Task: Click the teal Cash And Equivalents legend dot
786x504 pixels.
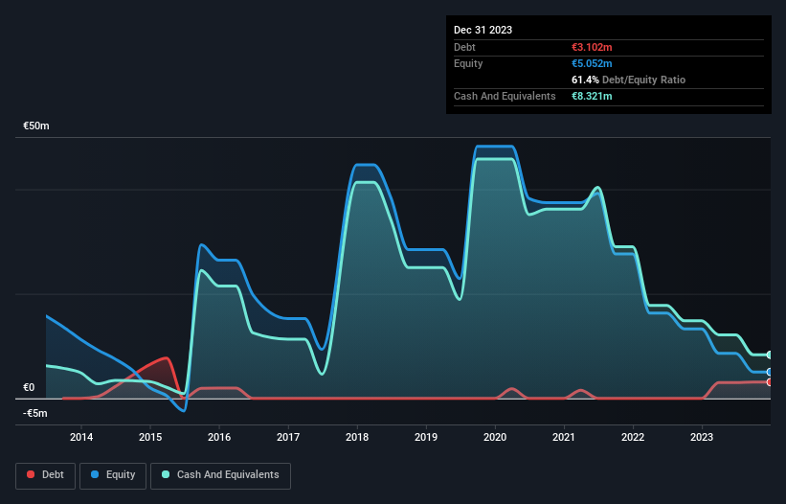Action: click(x=166, y=474)
